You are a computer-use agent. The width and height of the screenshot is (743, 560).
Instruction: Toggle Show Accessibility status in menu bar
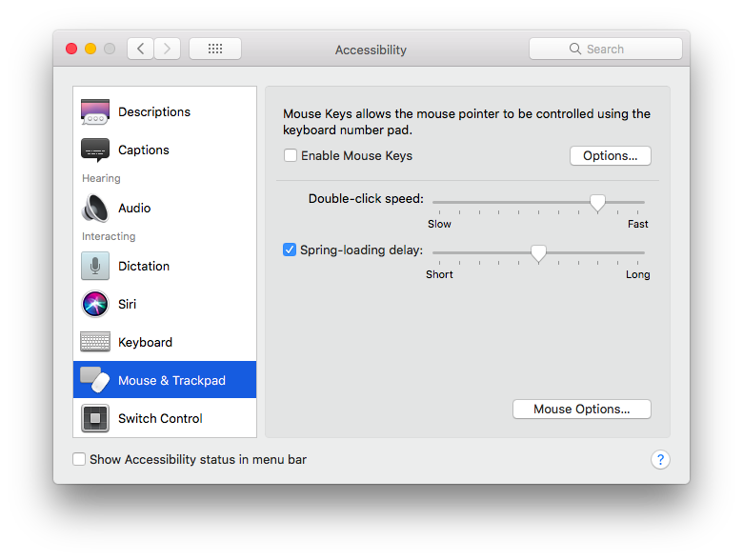(79, 459)
